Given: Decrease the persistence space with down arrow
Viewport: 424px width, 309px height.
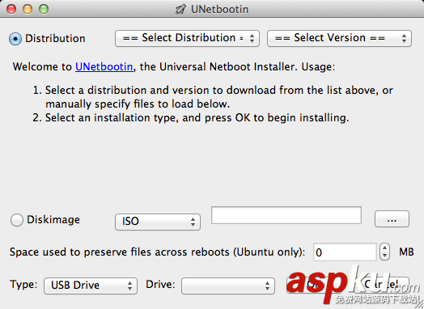Looking at the screenshot, I should (x=384, y=256).
